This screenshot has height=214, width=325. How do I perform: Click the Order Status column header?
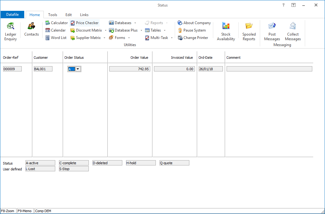(74, 58)
